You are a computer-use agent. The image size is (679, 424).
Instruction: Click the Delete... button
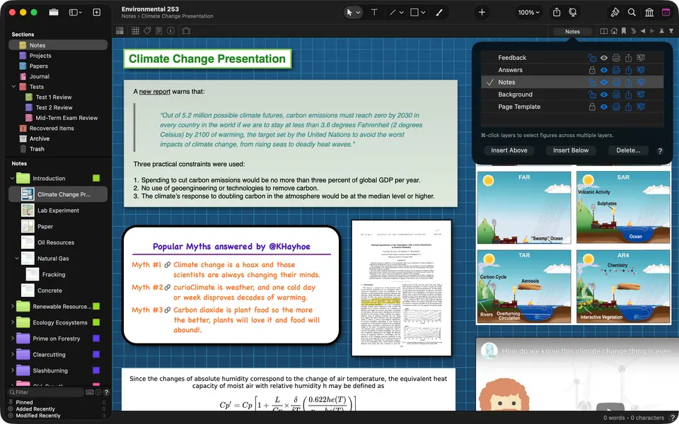pyautogui.click(x=628, y=150)
